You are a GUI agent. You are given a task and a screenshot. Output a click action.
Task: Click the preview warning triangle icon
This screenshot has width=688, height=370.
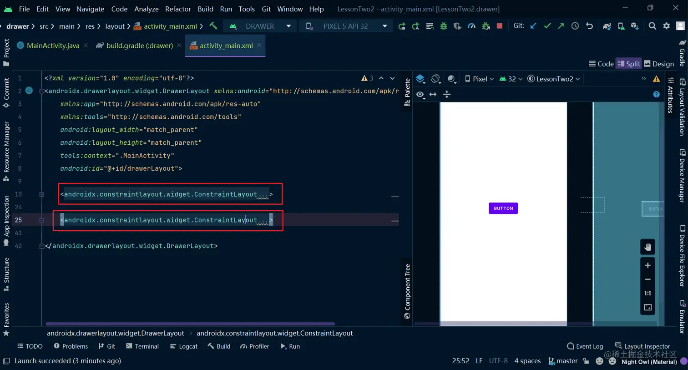[656, 79]
